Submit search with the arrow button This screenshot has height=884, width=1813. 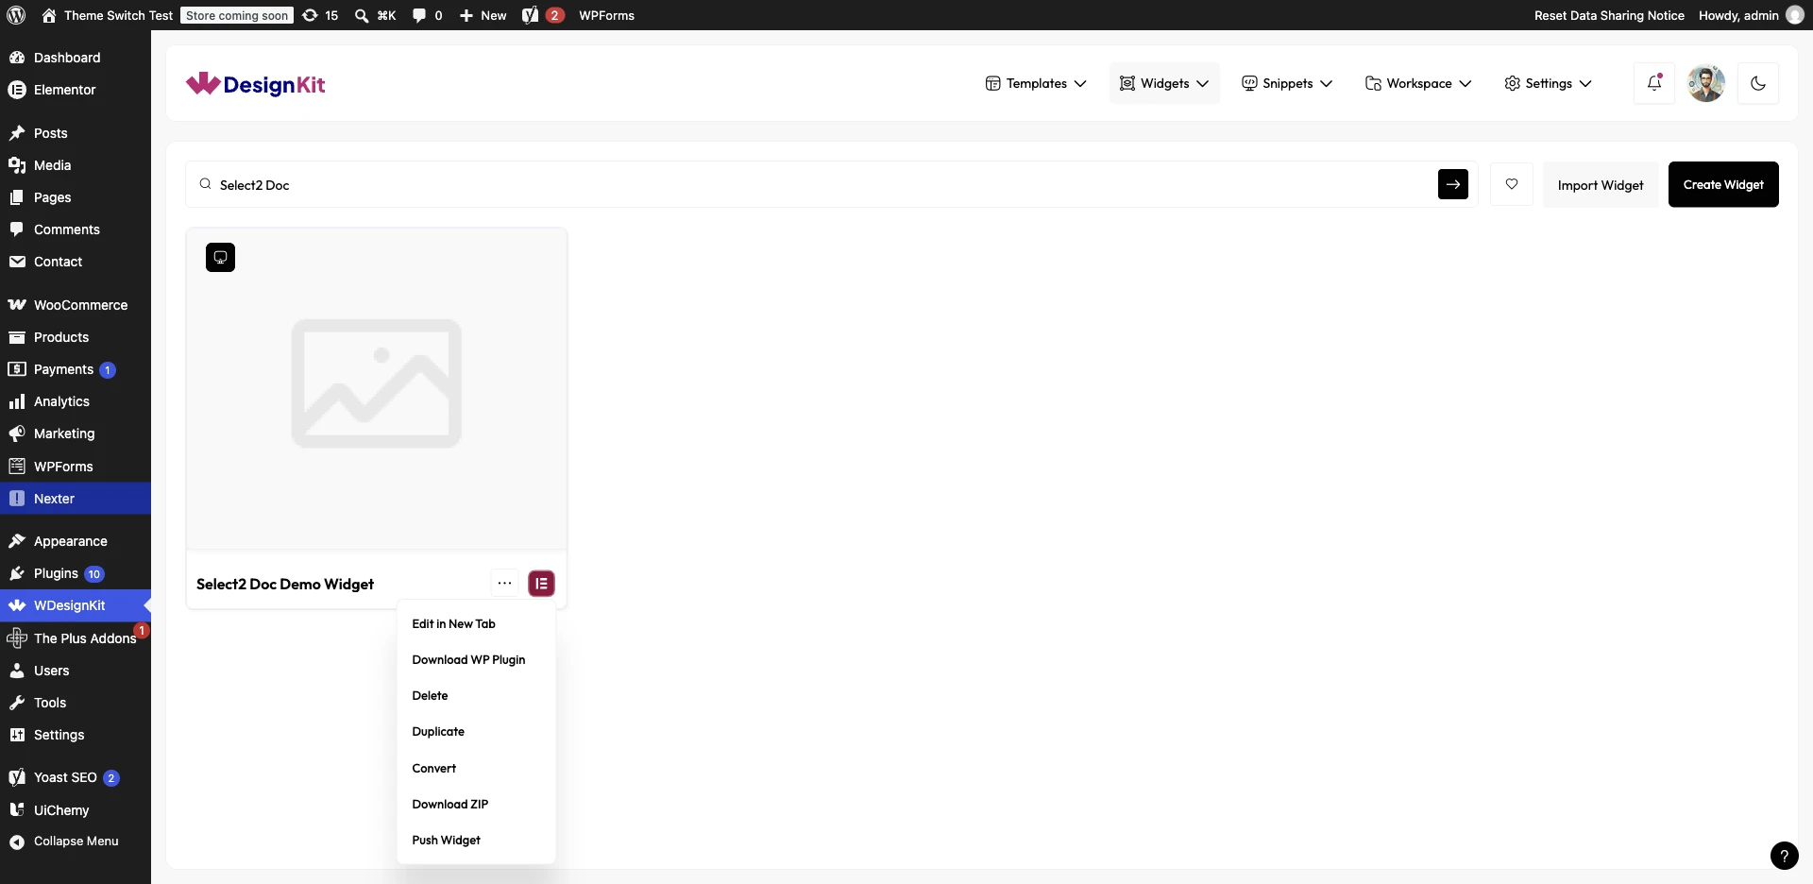coord(1453,184)
